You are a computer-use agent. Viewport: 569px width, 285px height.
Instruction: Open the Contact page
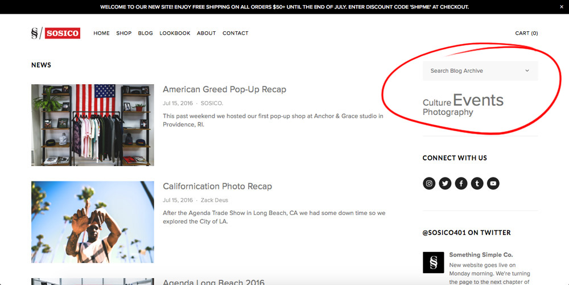[235, 33]
